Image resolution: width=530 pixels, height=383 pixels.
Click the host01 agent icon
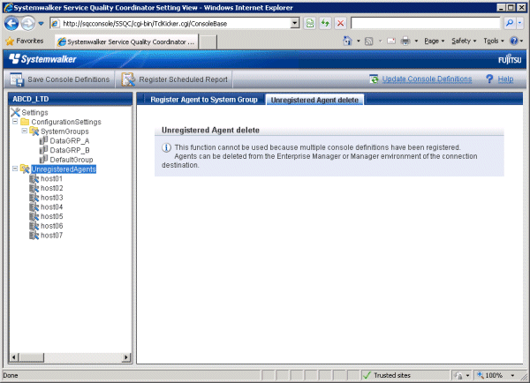(x=34, y=178)
